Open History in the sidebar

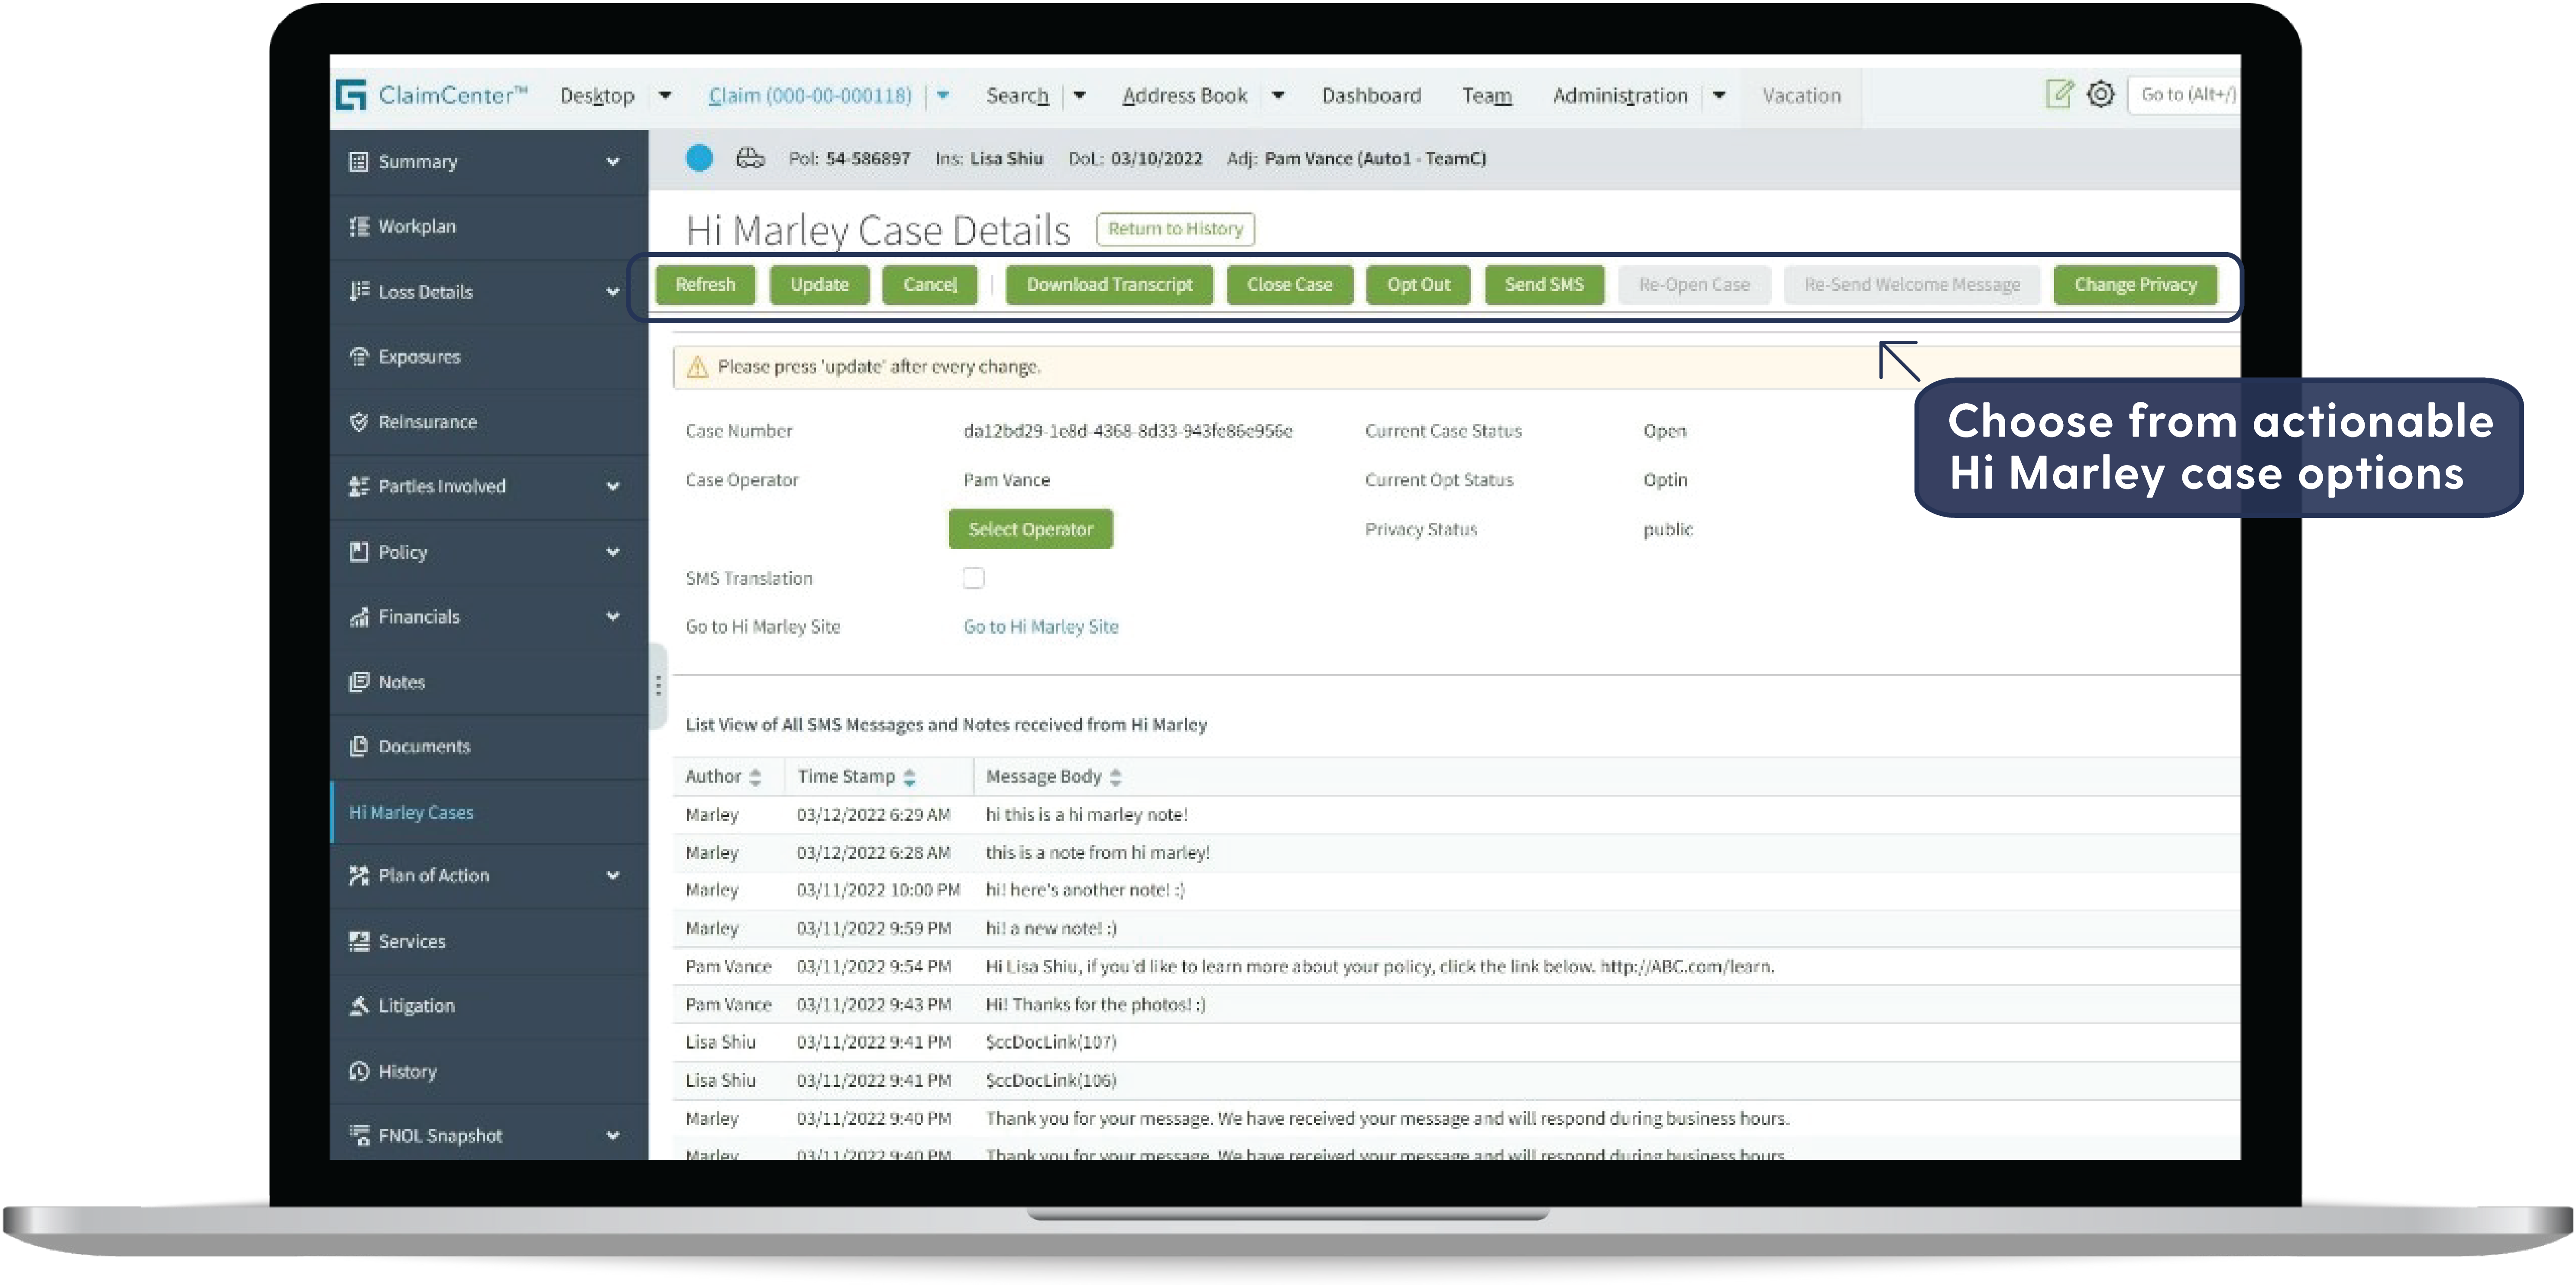tap(407, 1071)
